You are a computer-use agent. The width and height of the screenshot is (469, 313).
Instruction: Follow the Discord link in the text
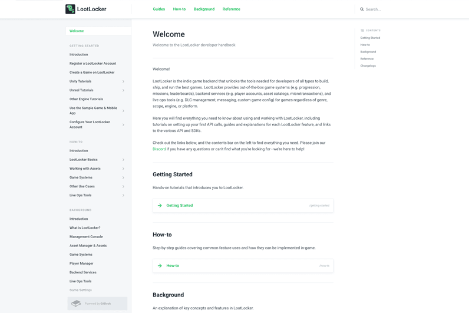pyautogui.click(x=159, y=149)
